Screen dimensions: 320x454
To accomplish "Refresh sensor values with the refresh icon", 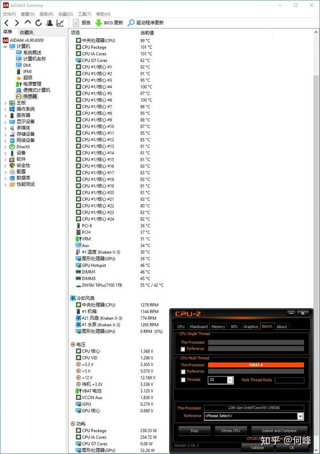I will pos(39,23).
